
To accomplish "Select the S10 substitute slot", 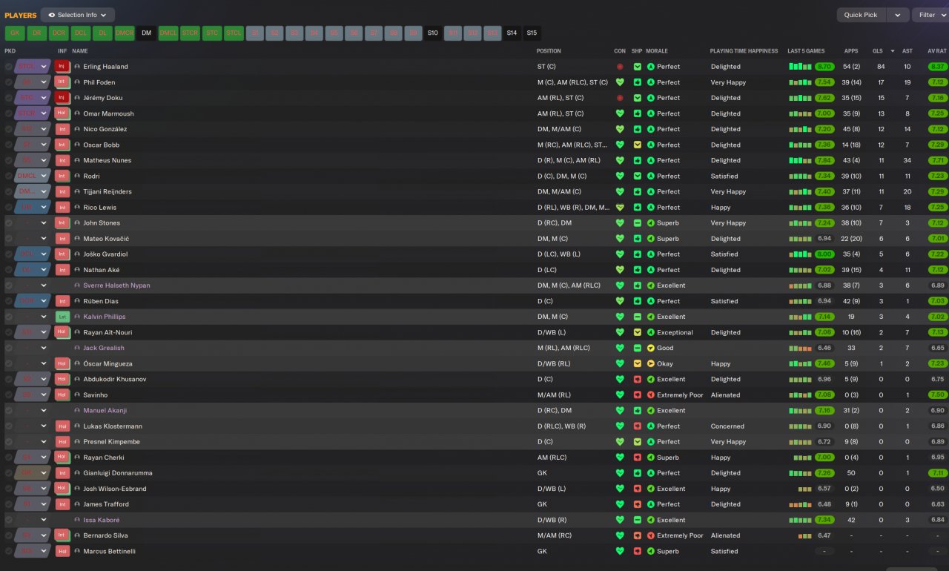I will (433, 33).
